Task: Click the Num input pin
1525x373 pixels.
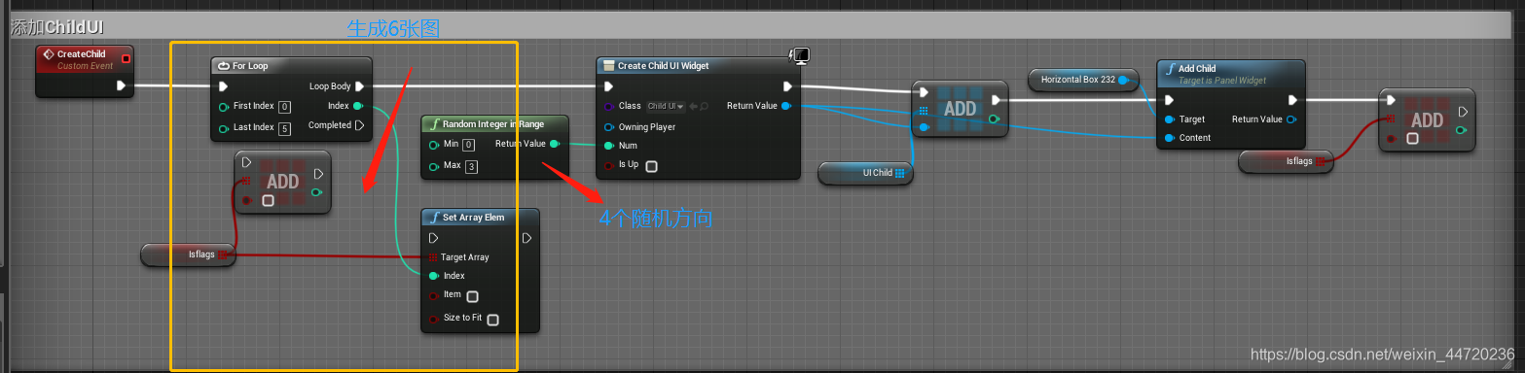Action: pos(609,146)
